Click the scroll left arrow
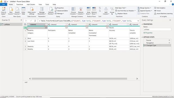The image size is (174, 98). [30, 79]
